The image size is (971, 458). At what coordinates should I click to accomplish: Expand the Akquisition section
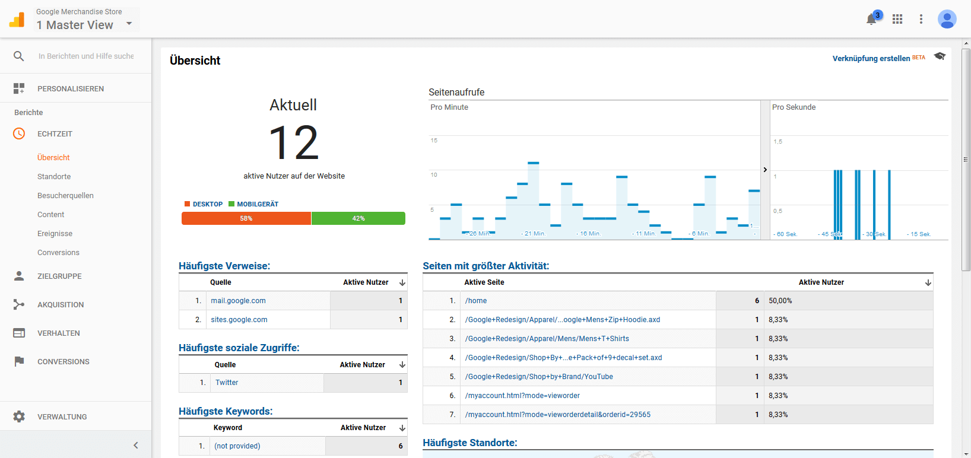point(61,304)
